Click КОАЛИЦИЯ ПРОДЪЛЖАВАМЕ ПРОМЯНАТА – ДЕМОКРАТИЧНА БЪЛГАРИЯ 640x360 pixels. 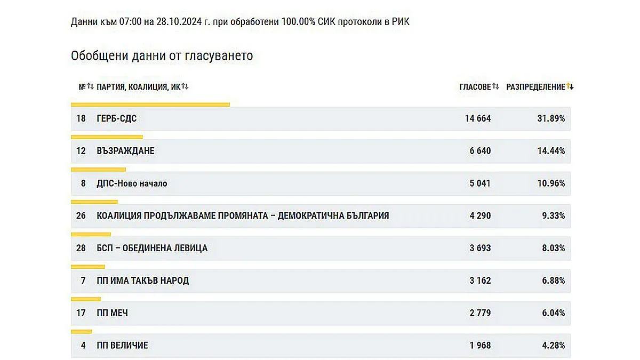pos(243,216)
